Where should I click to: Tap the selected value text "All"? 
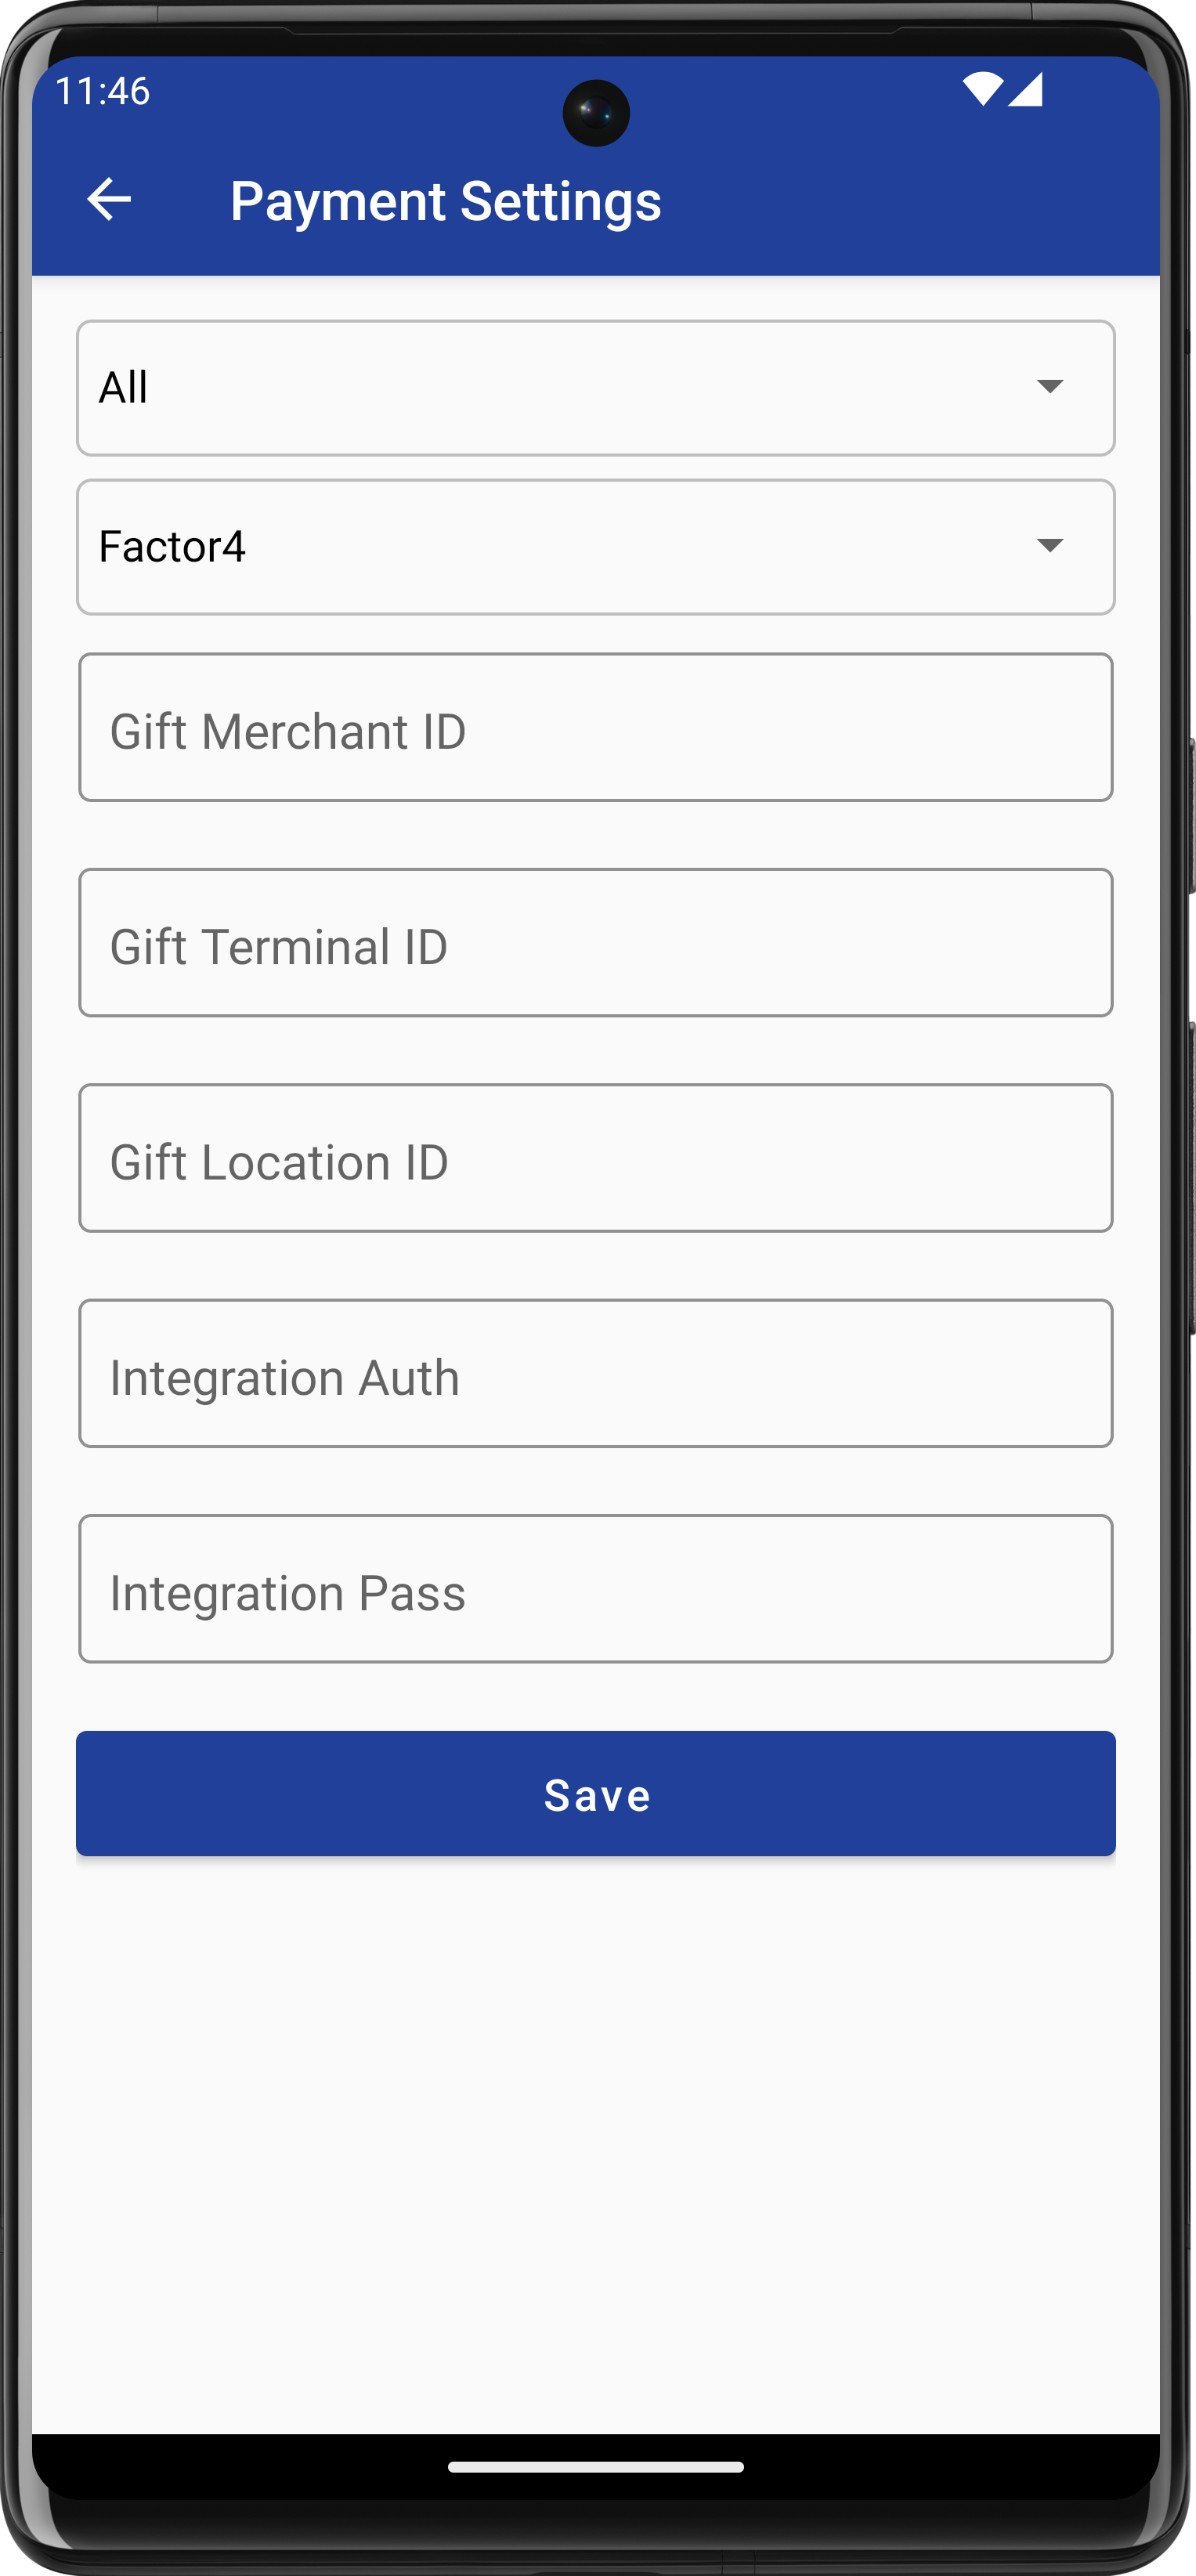pyautogui.click(x=124, y=388)
